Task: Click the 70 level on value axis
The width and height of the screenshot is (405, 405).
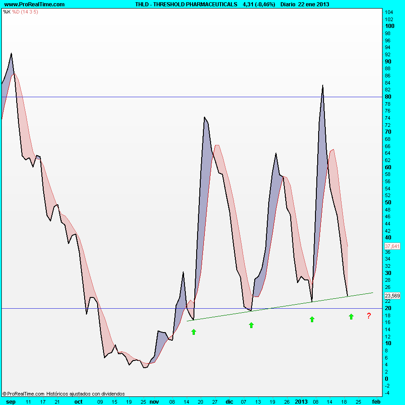Action: [388, 132]
